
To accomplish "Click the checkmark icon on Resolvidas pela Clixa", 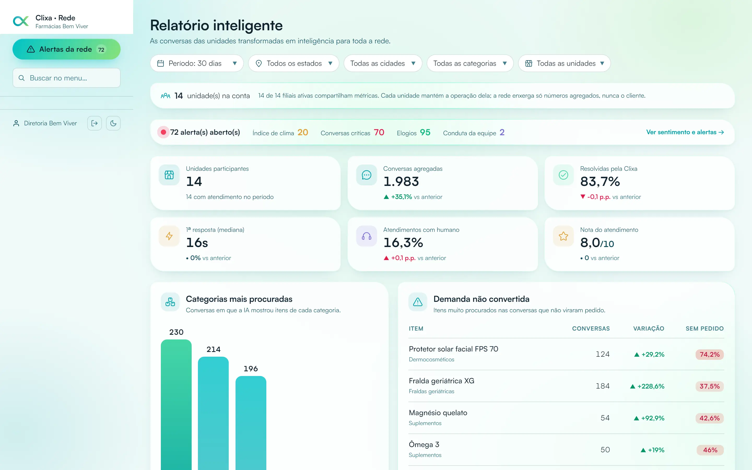I will pos(563,175).
